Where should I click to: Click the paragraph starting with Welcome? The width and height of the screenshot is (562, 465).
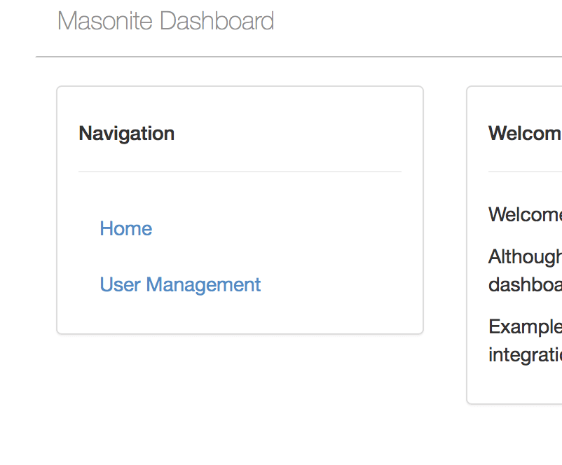coord(525,214)
